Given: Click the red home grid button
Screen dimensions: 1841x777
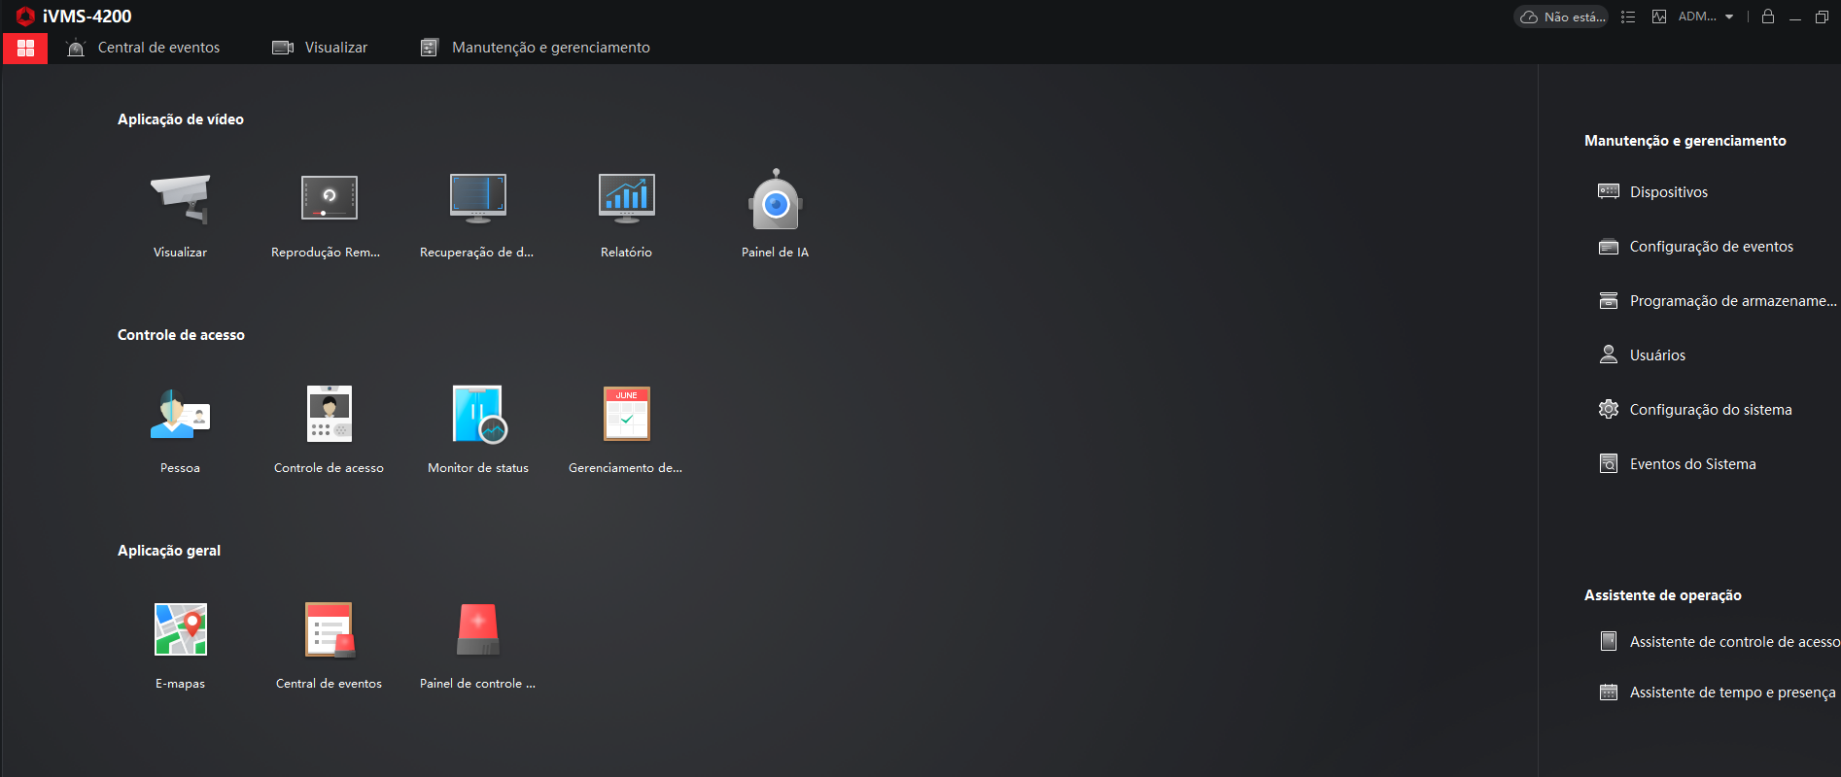Looking at the screenshot, I should click(25, 48).
